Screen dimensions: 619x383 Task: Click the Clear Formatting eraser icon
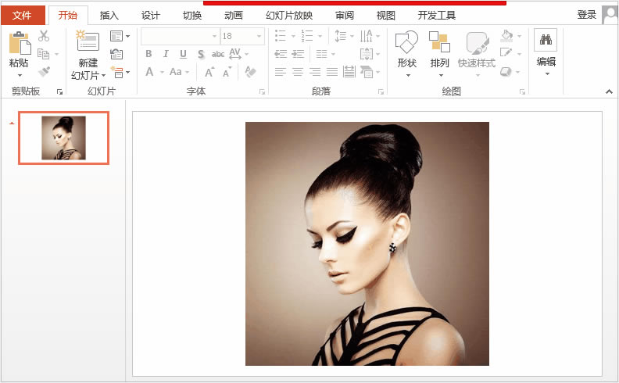[250, 72]
